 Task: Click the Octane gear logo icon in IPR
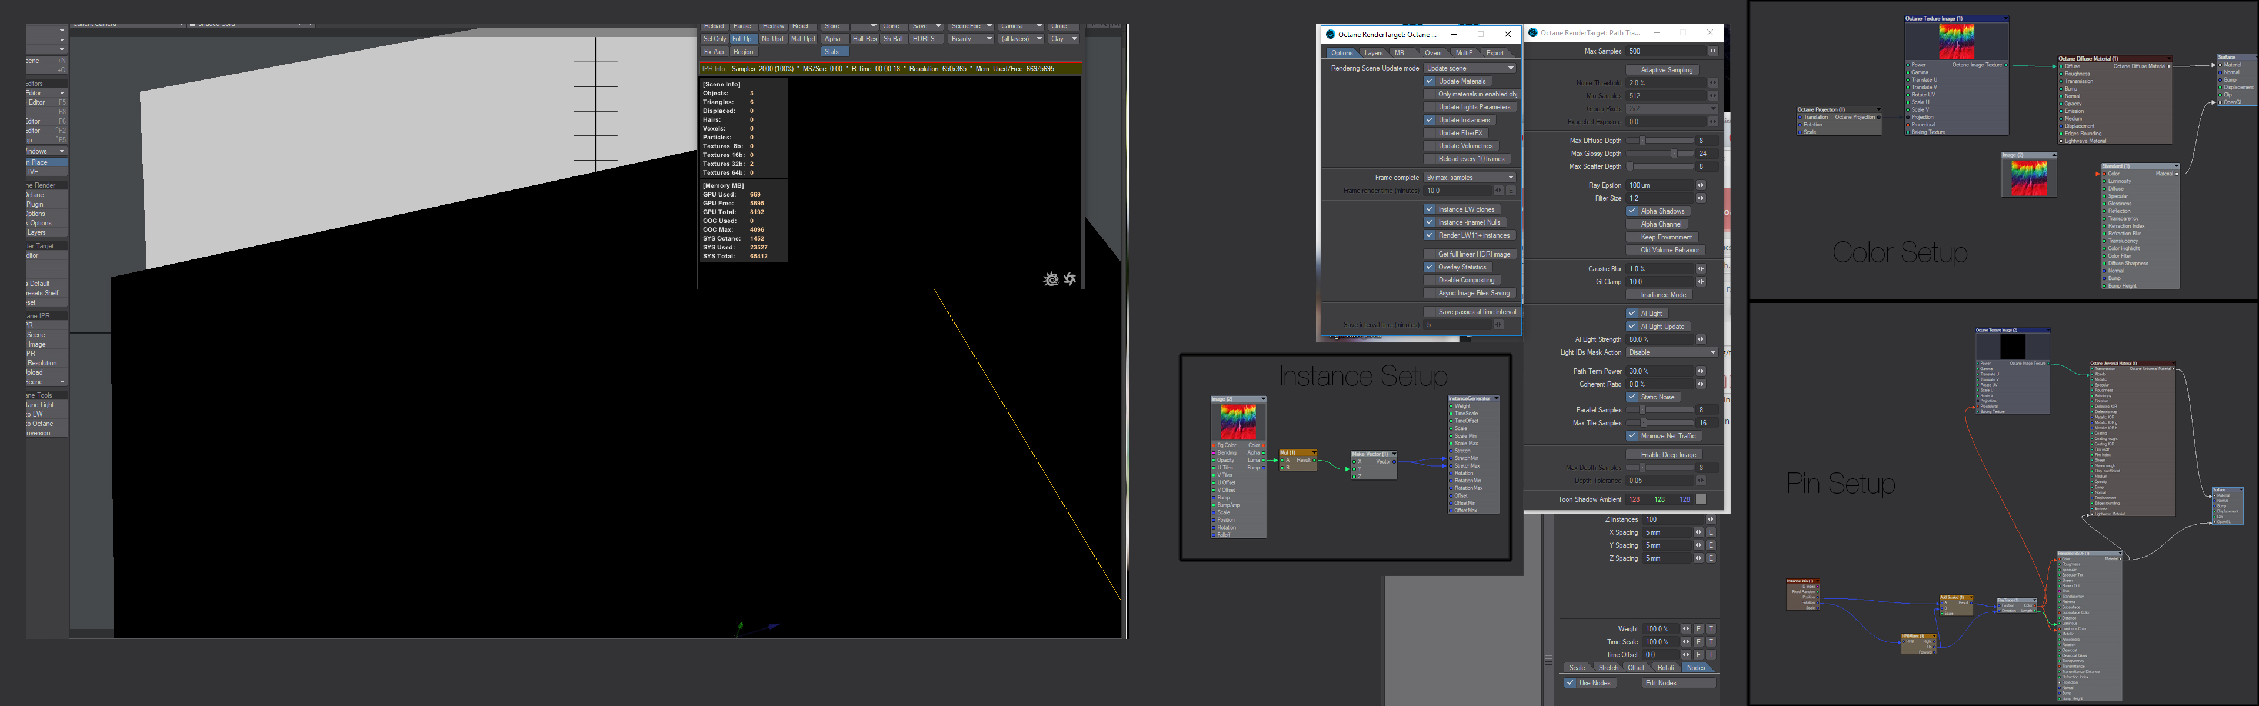click(x=1051, y=279)
